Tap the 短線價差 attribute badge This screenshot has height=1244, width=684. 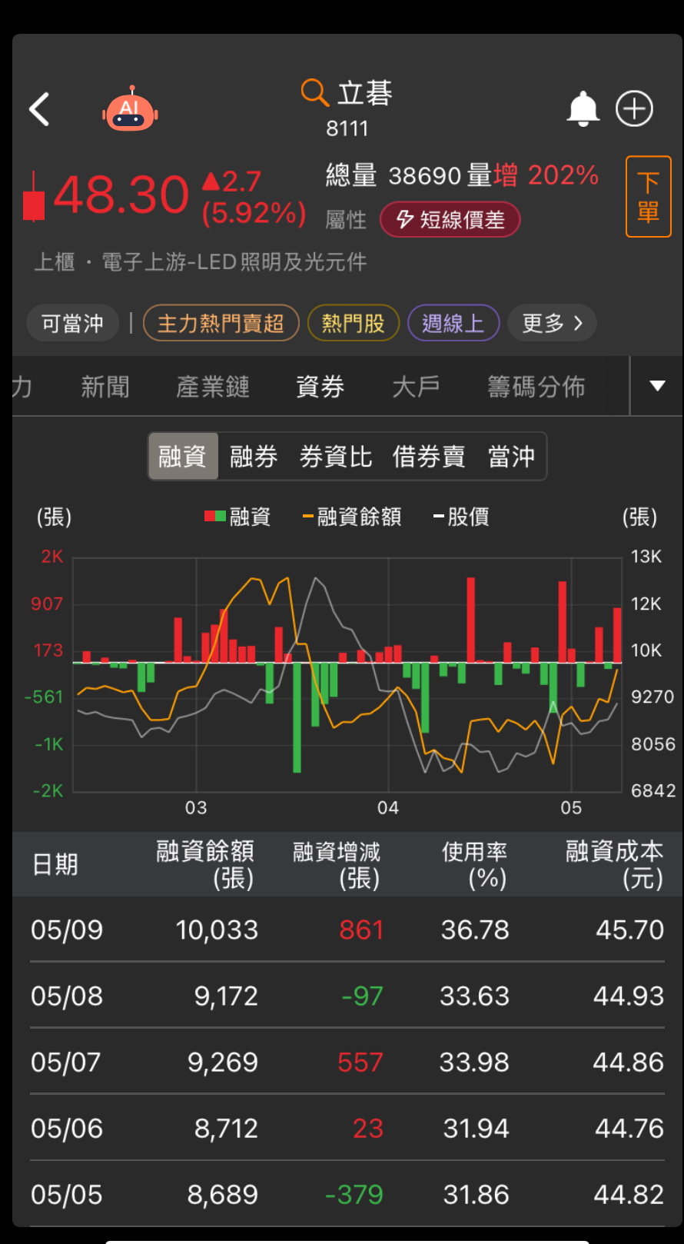[x=450, y=220]
